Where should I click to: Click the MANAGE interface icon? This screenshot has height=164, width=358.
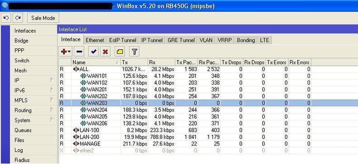tap(76, 144)
